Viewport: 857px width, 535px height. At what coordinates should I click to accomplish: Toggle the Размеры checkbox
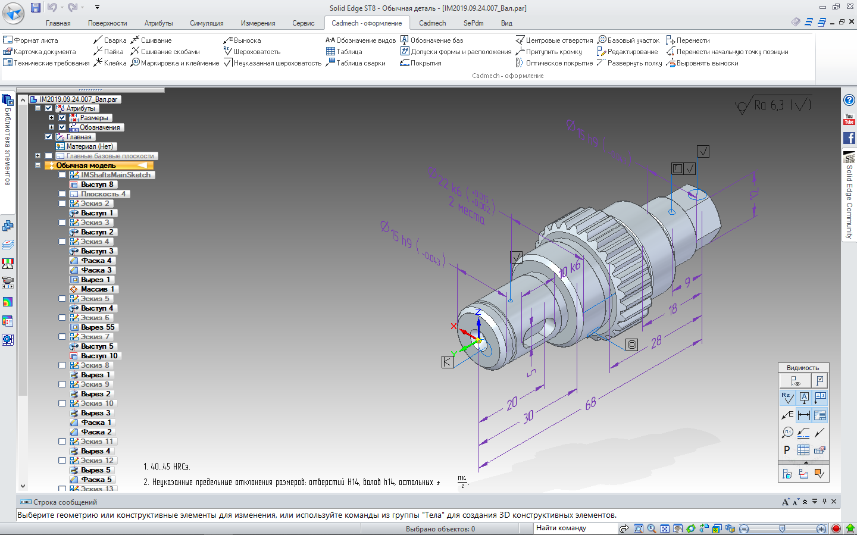pyautogui.click(x=62, y=118)
